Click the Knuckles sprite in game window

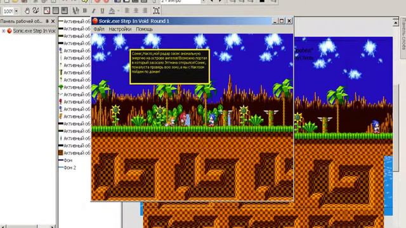click(x=183, y=119)
